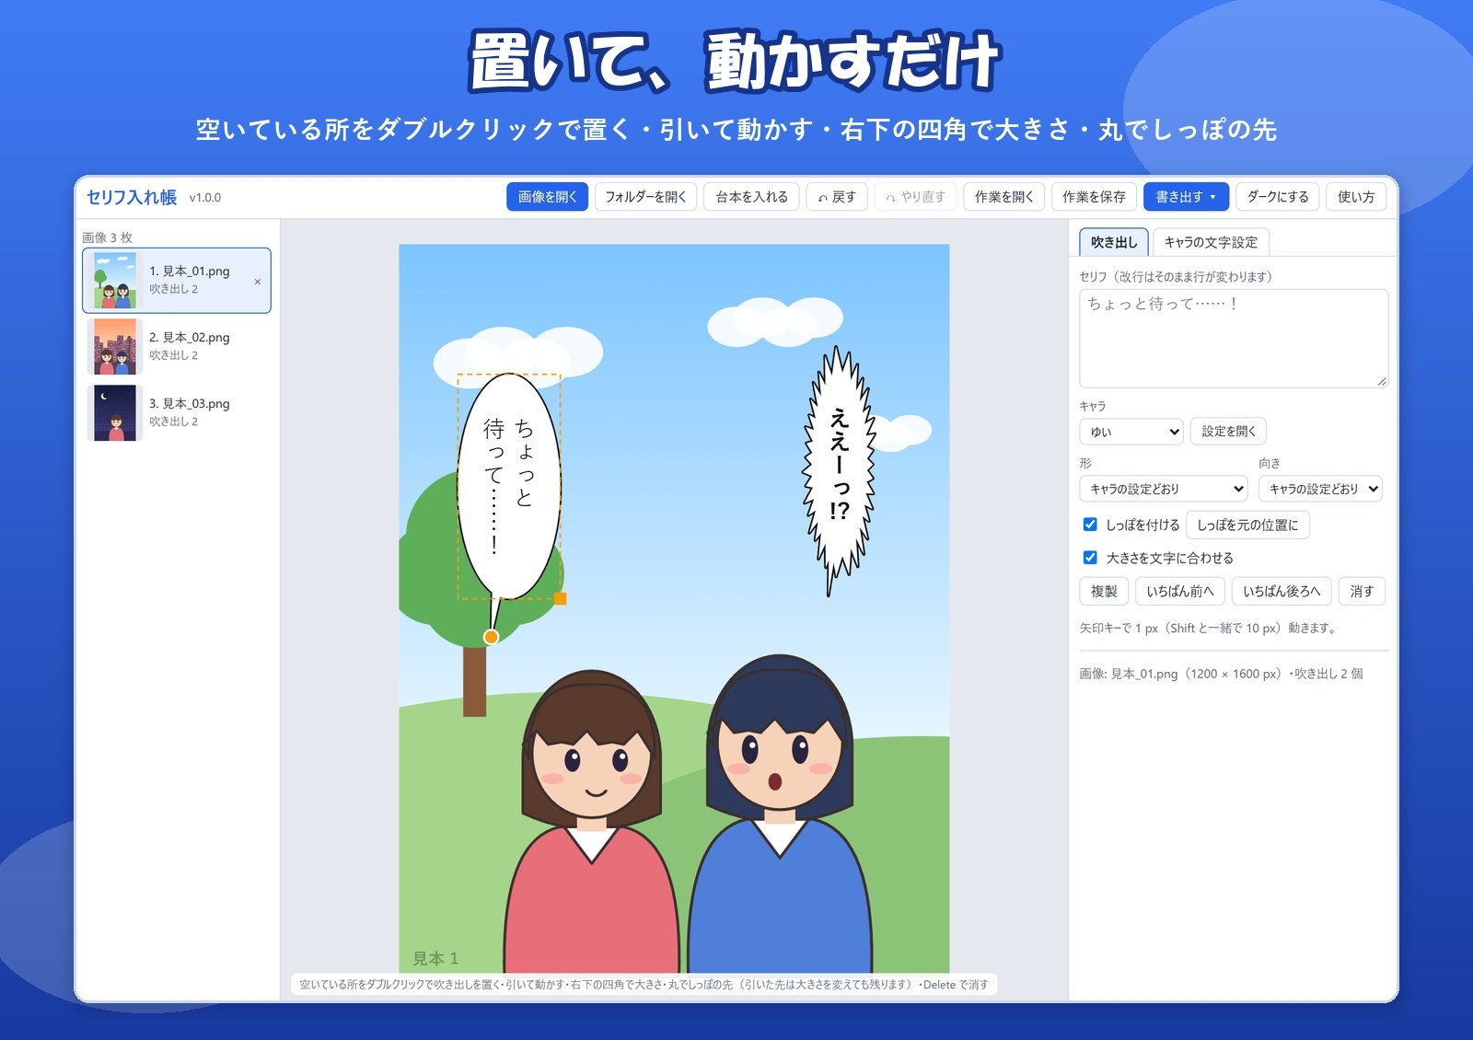The width and height of the screenshot is (1473, 1040).
Task: Switch to dark mode with ダークにする
Action: pos(1278,197)
